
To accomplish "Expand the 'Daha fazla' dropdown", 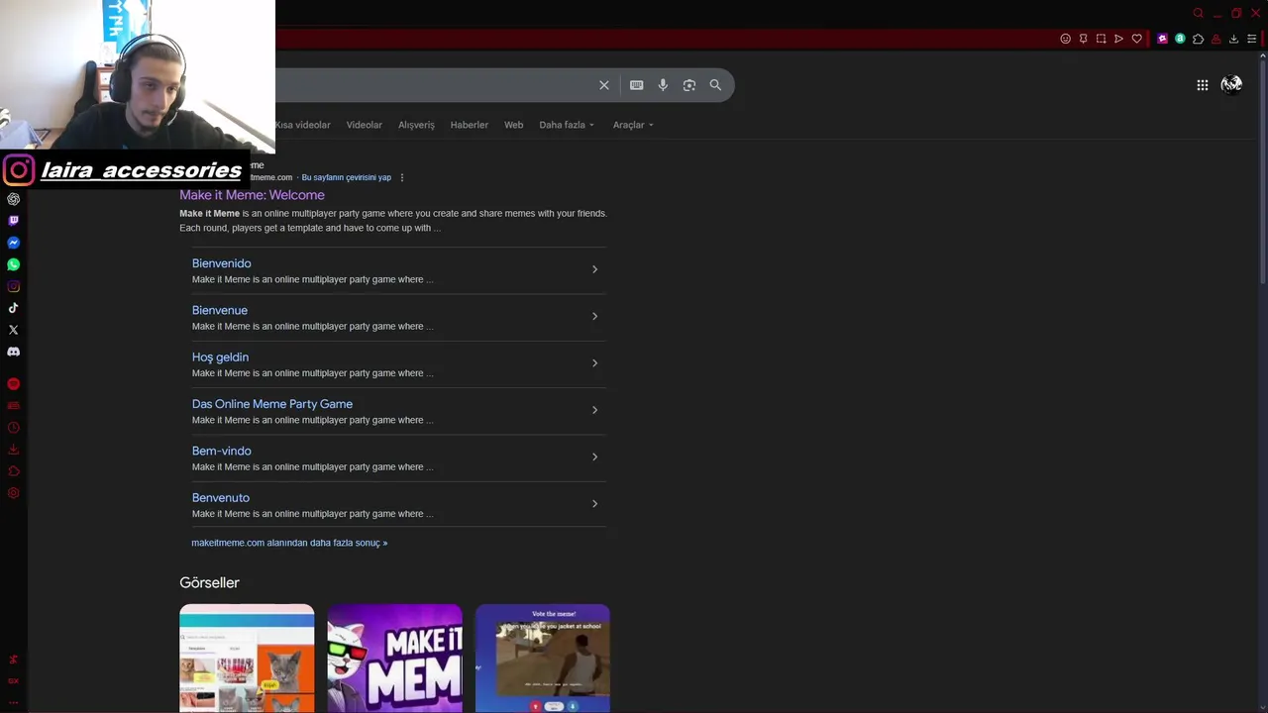I will point(567,125).
